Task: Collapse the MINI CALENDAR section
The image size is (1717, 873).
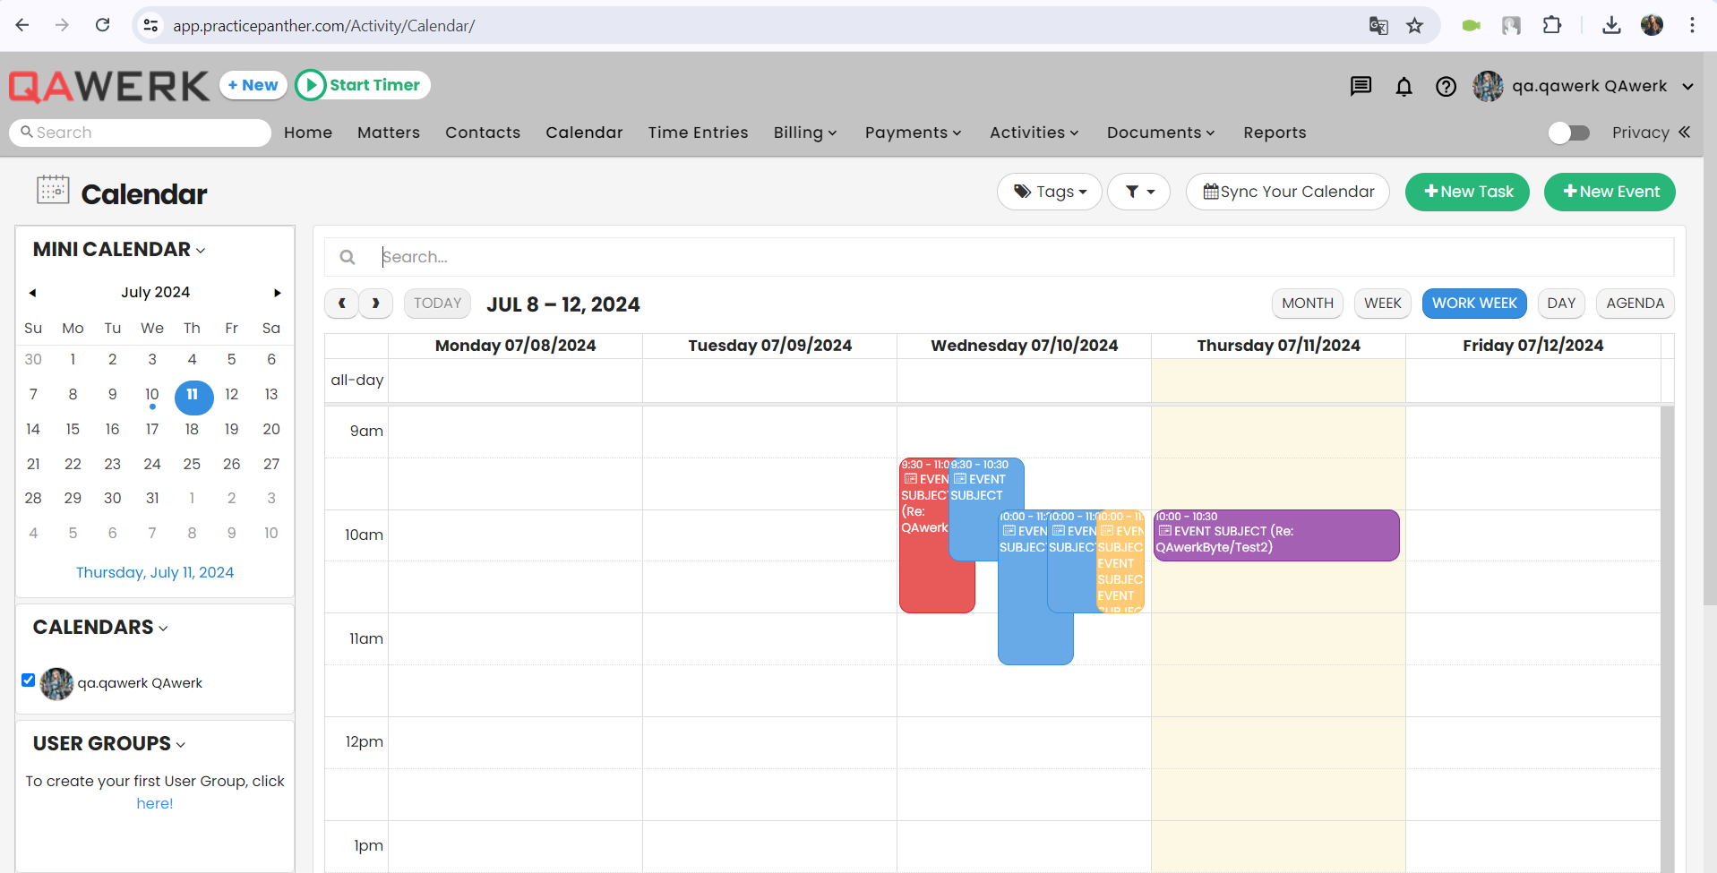Action: click(x=119, y=250)
